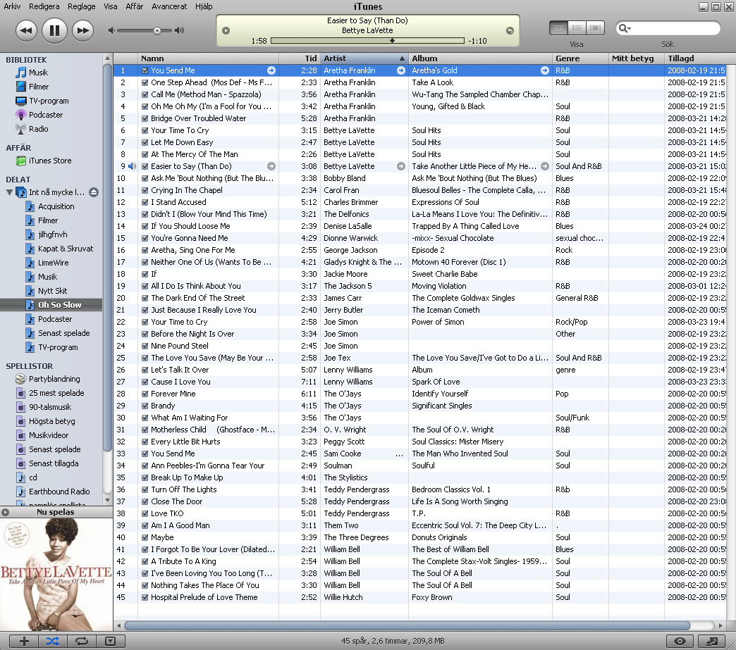
Task: Click the burn disc button at bottom right
Action: [x=711, y=641]
